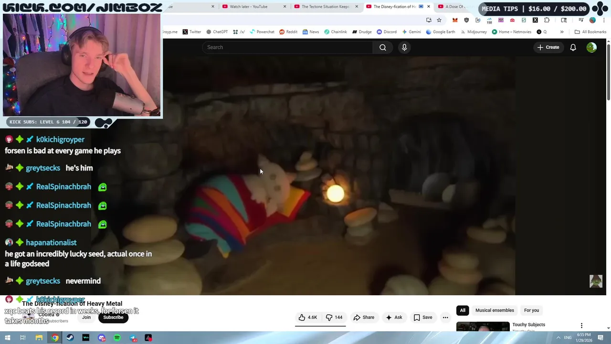
Task: Open the Powerchat bookmark
Action: (262, 32)
